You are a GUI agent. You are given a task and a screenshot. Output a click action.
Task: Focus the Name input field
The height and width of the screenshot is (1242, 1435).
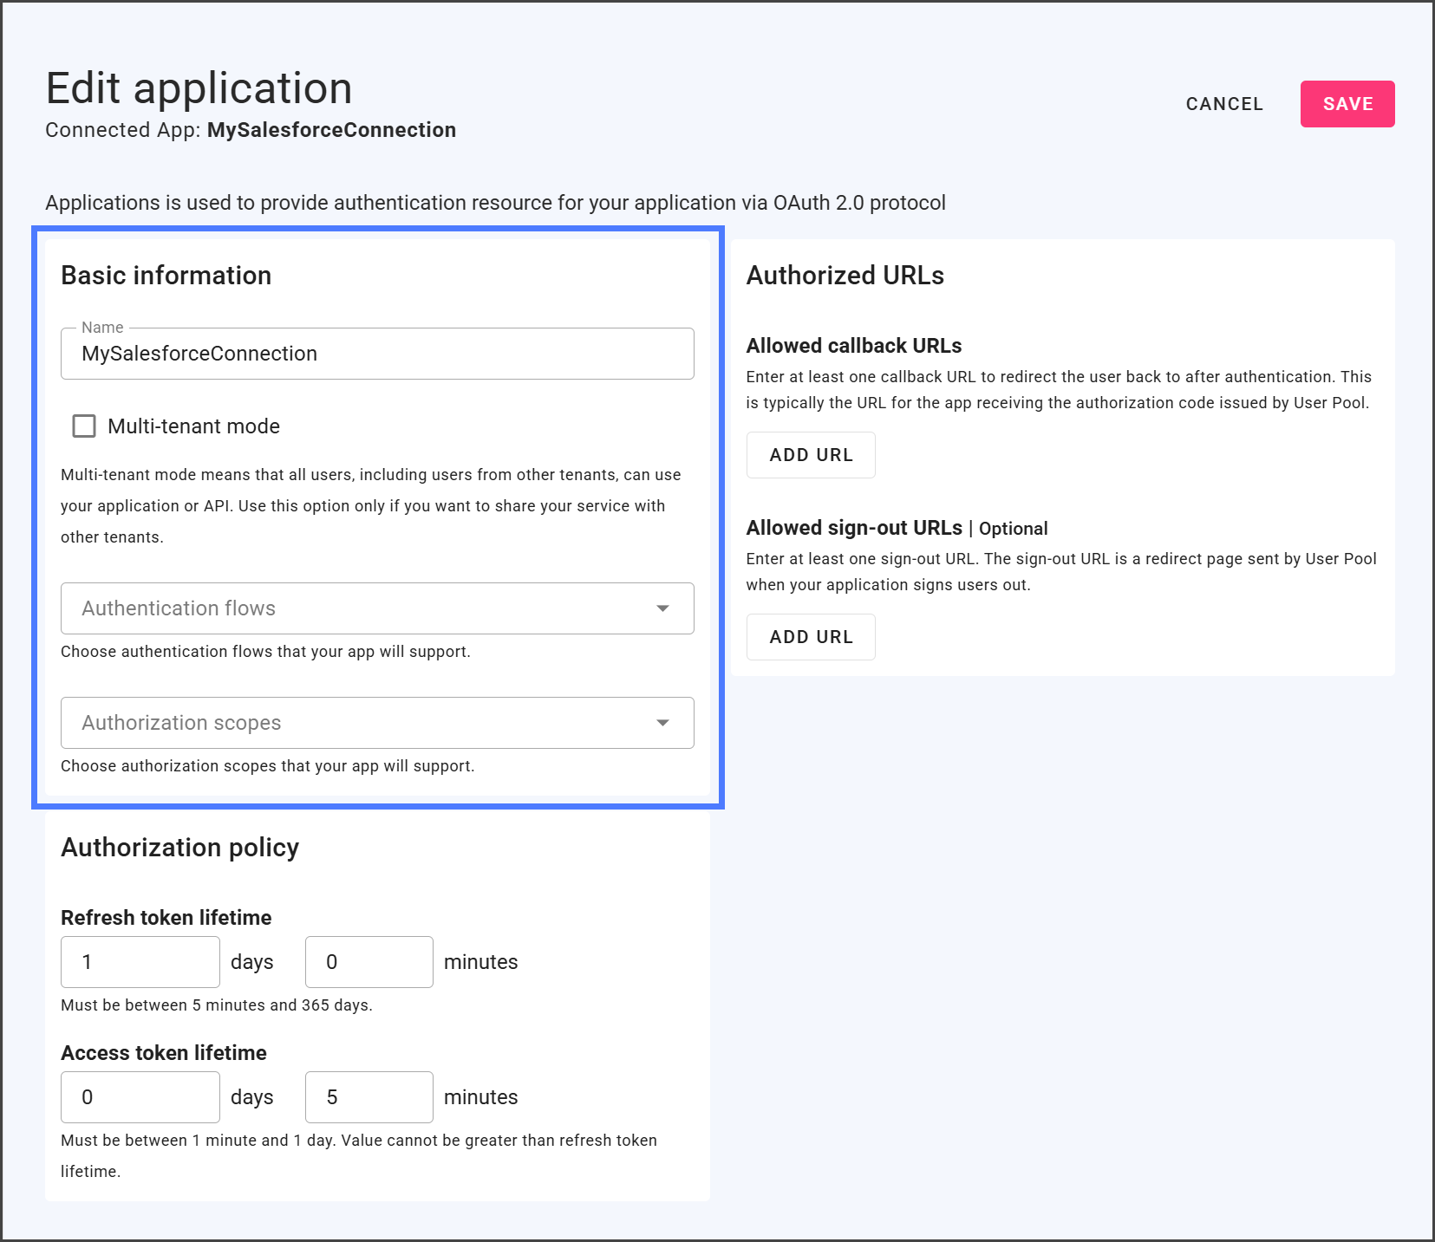click(x=376, y=354)
